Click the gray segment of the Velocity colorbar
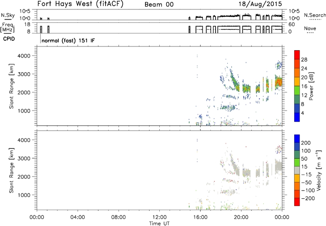The image size is (326, 226). click(297, 170)
